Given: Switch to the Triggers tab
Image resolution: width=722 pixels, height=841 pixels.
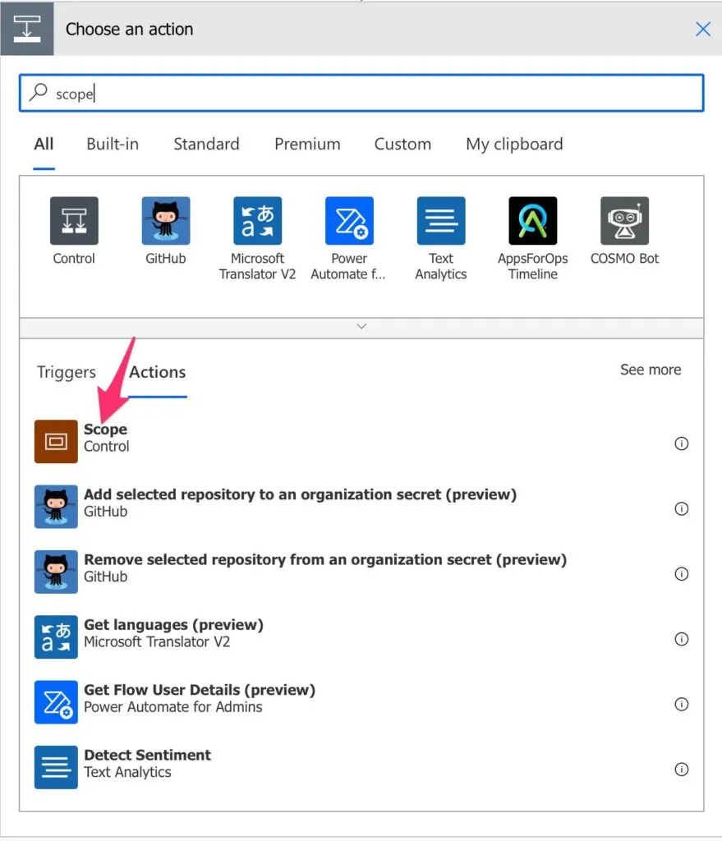Looking at the screenshot, I should coord(67,373).
